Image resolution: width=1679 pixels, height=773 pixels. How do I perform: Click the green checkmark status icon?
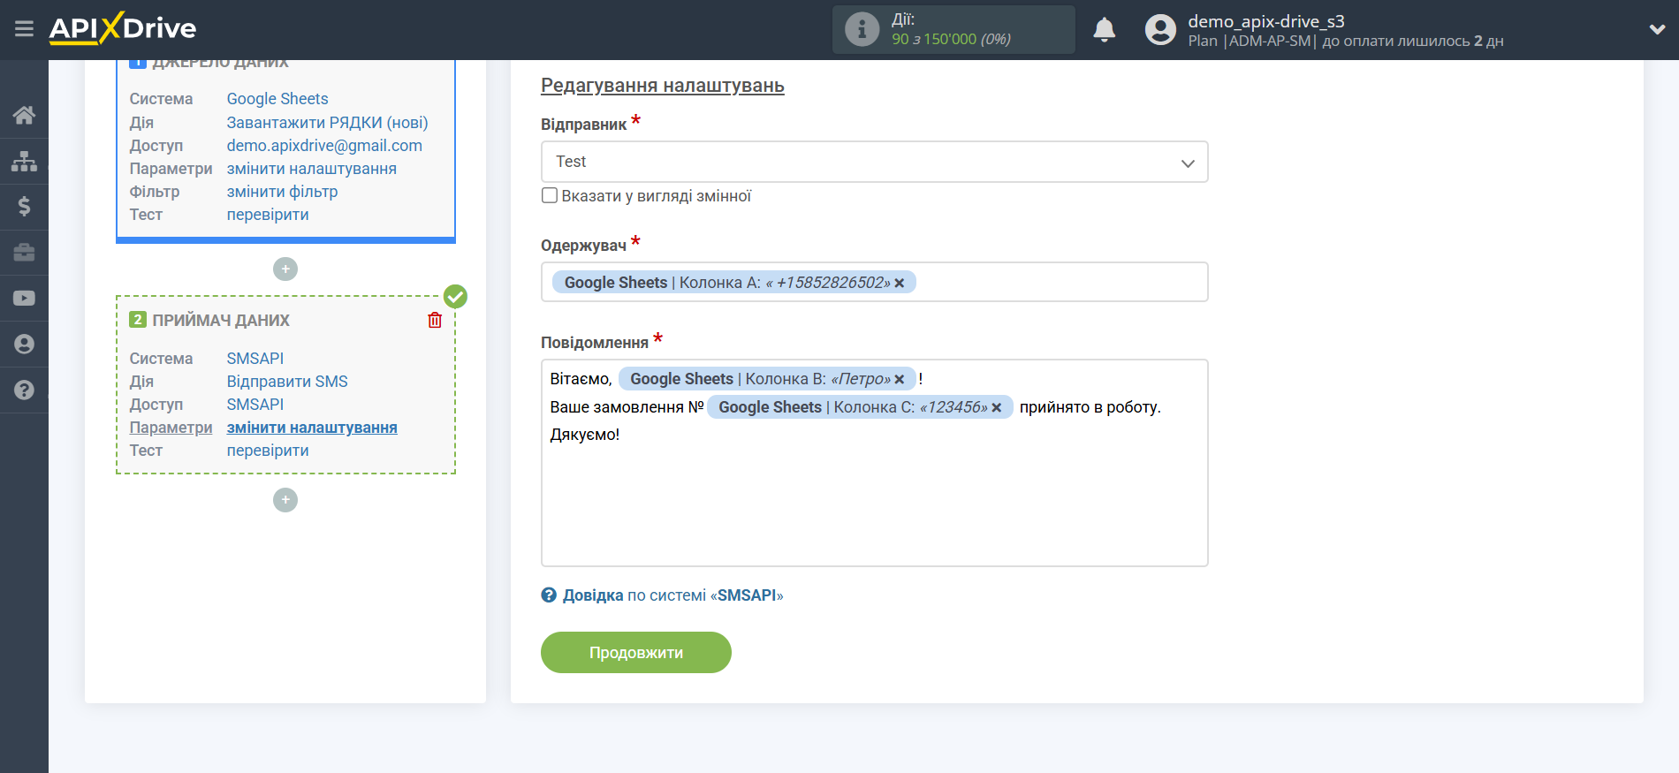(455, 296)
